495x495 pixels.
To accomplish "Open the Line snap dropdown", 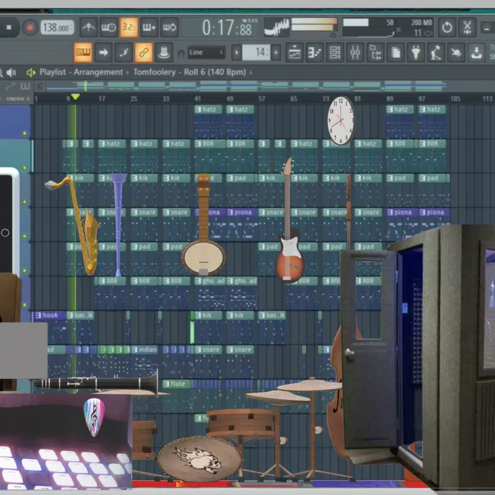I will [206, 52].
